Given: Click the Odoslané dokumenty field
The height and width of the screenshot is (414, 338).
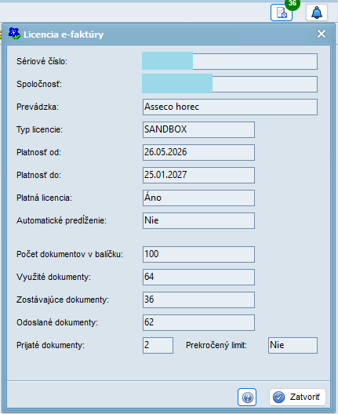Looking at the screenshot, I should 198,322.
